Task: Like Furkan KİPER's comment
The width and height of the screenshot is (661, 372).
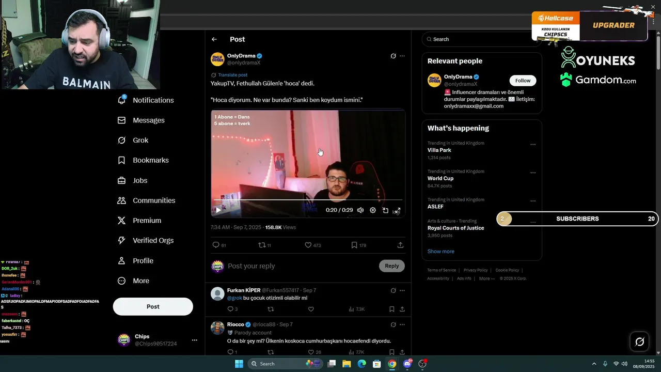Action: point(311,309)
